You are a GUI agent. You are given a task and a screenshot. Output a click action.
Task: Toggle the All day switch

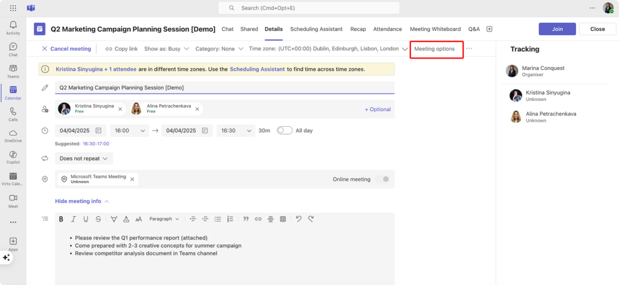click(x=285, y=130)
